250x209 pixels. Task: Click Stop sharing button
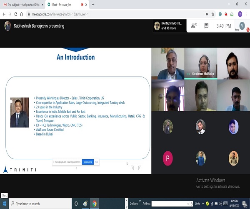(88, 162)
